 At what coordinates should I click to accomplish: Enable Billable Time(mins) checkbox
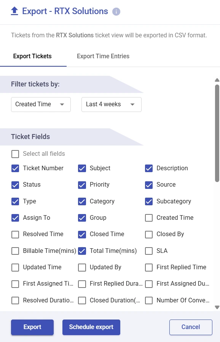pyautogui.click(x=15, y=251)
